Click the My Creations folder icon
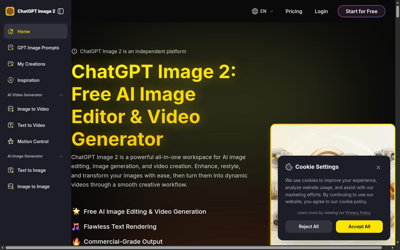 (11, 64)
